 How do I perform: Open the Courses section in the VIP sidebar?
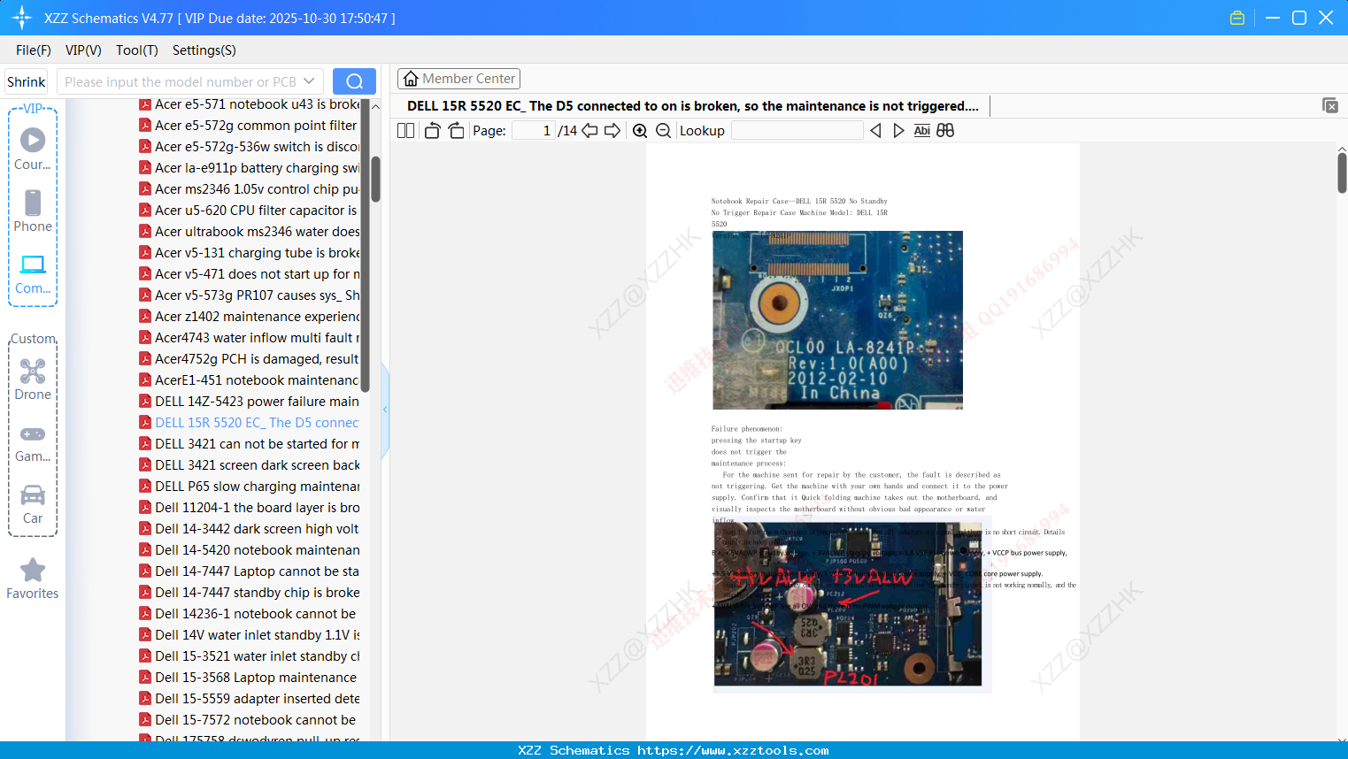[33, 149]
